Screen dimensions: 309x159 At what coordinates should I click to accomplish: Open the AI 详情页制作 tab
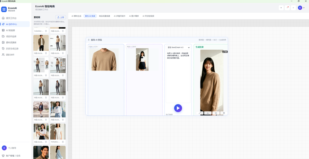tap(119, 16)
